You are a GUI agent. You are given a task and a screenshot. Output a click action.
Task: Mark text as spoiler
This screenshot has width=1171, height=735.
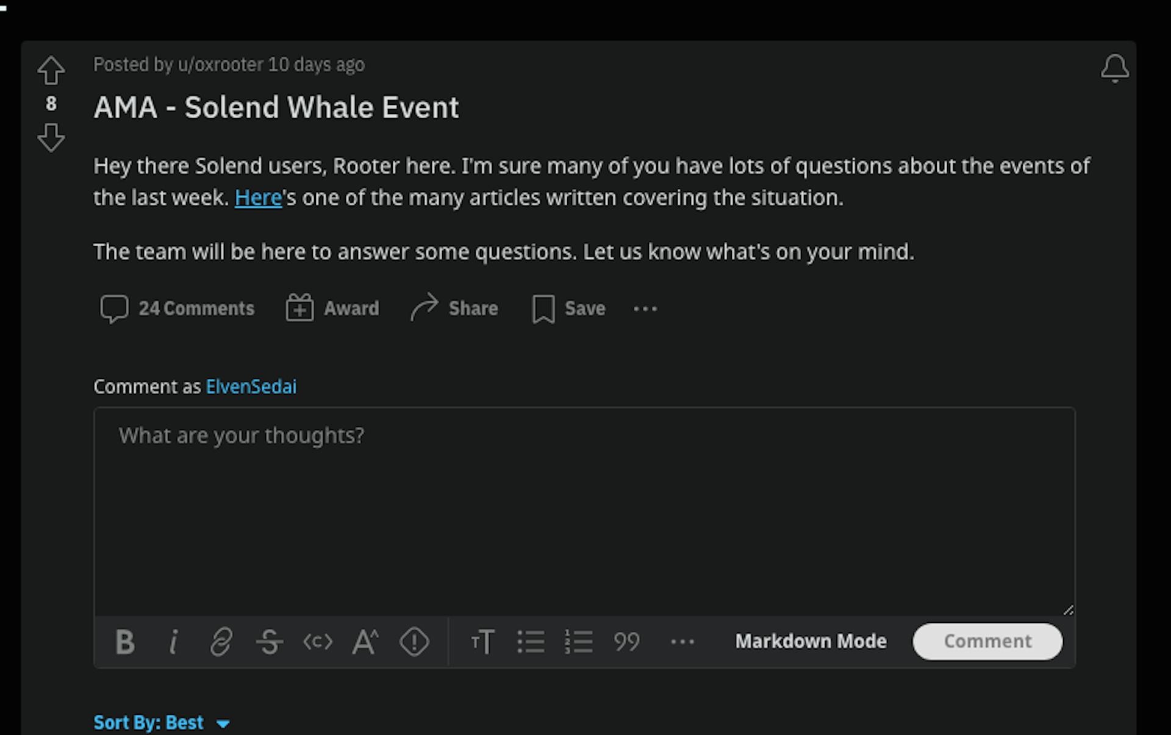(x=414, y=642)
